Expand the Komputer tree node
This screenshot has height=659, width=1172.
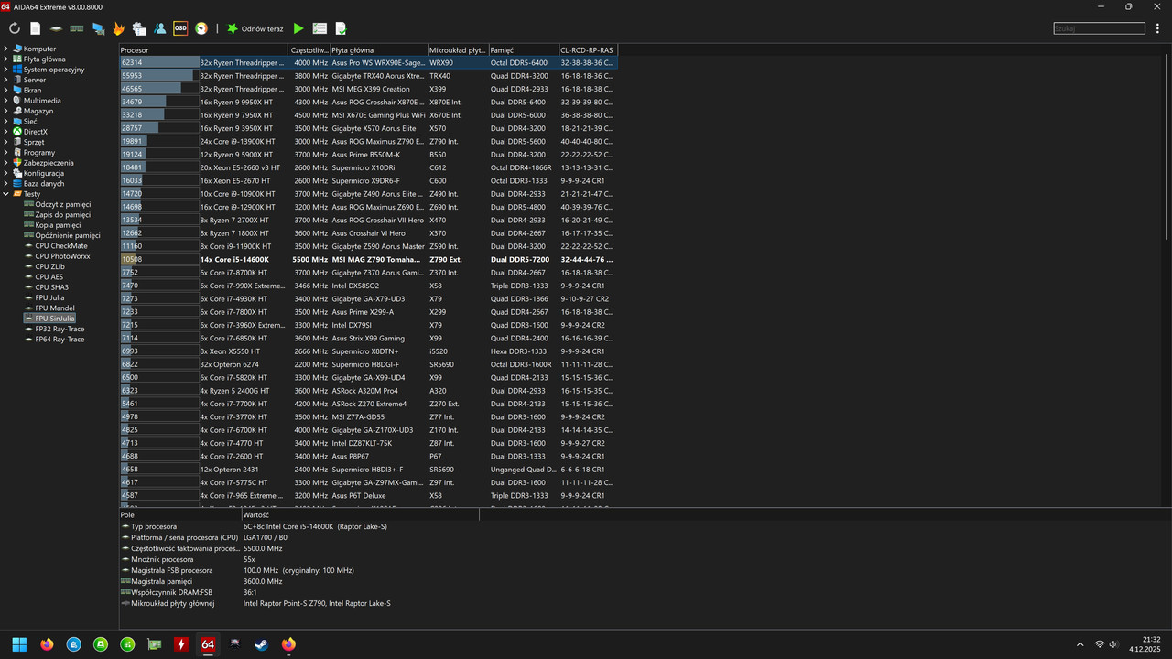pos(6,49)
